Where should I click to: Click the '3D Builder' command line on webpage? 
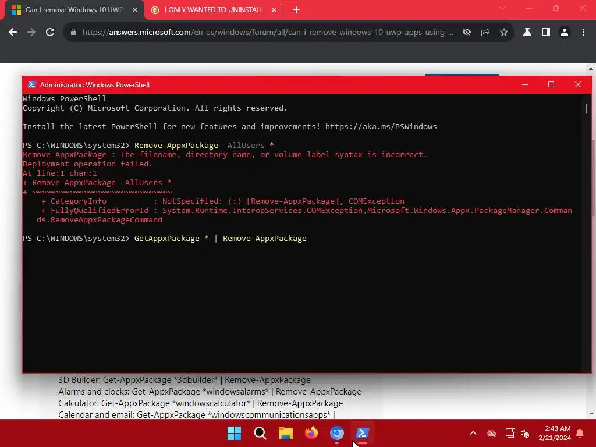[x=185, y=380]
